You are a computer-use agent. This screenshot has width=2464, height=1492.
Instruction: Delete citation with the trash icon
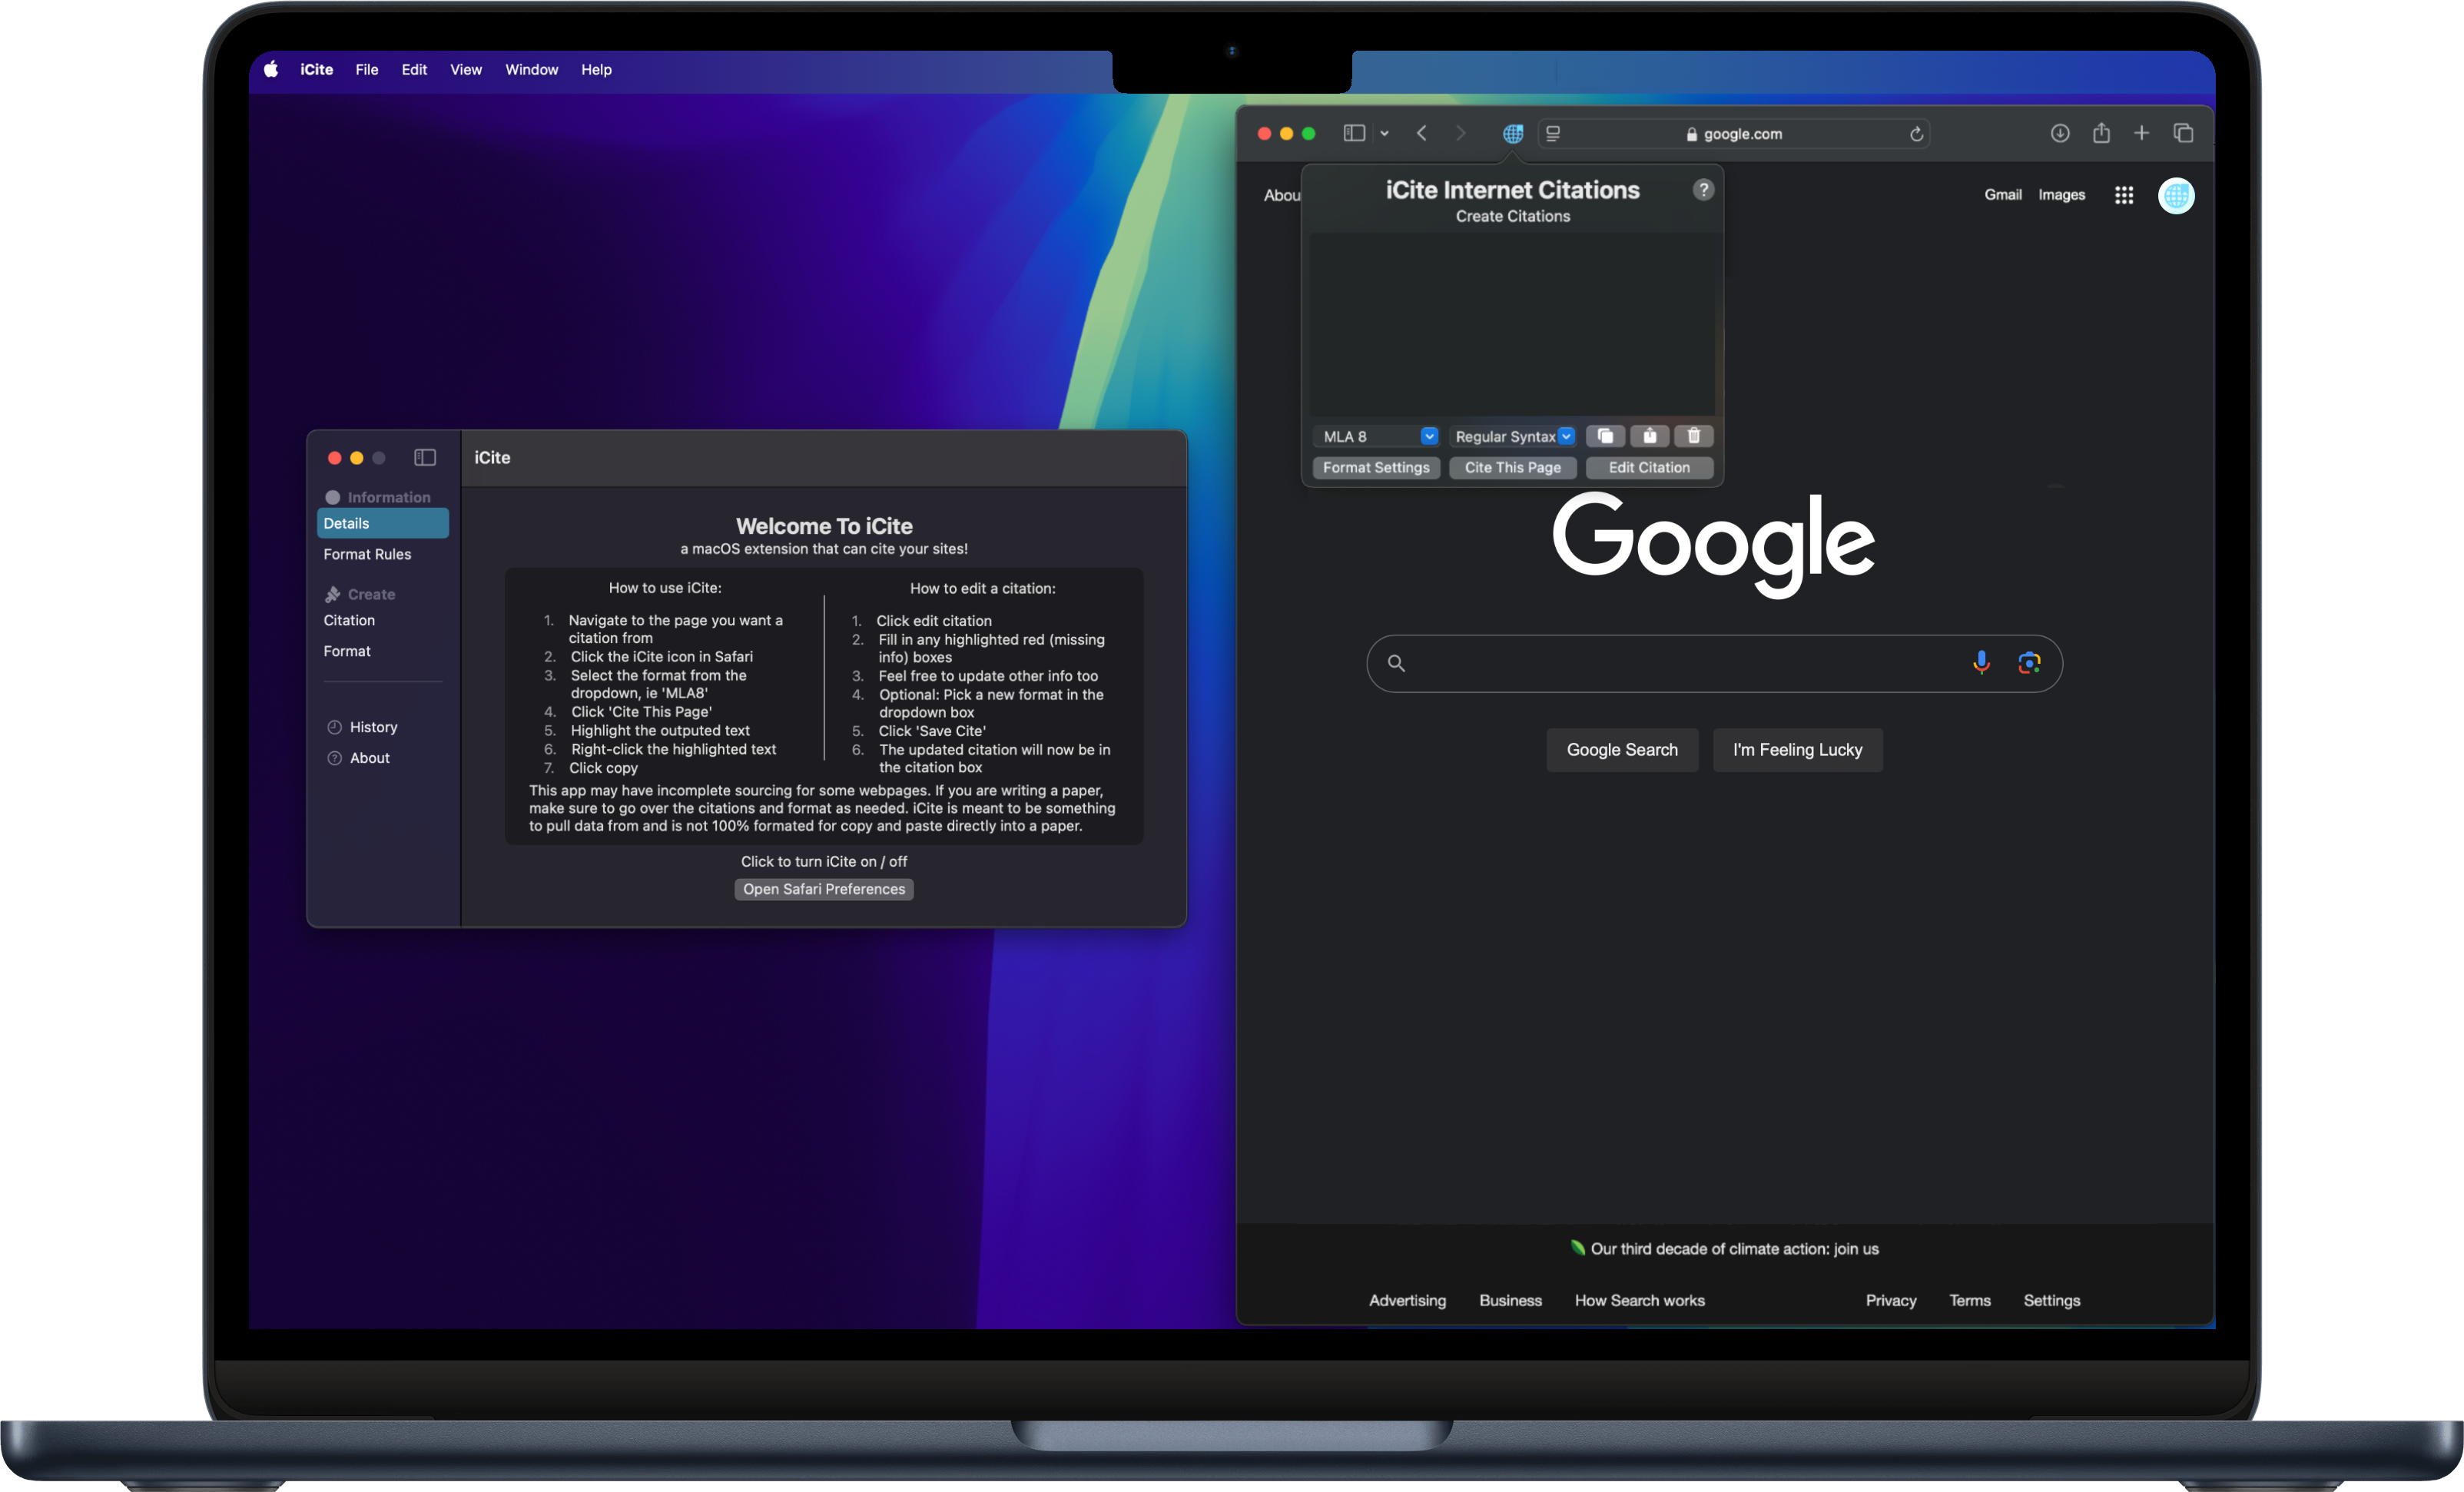1693,436
